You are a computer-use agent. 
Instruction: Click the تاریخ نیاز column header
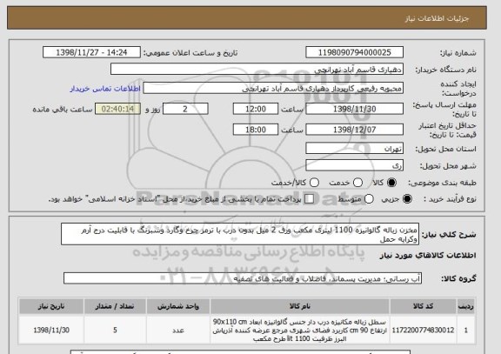pyautogui.click(x=51, y=306)
